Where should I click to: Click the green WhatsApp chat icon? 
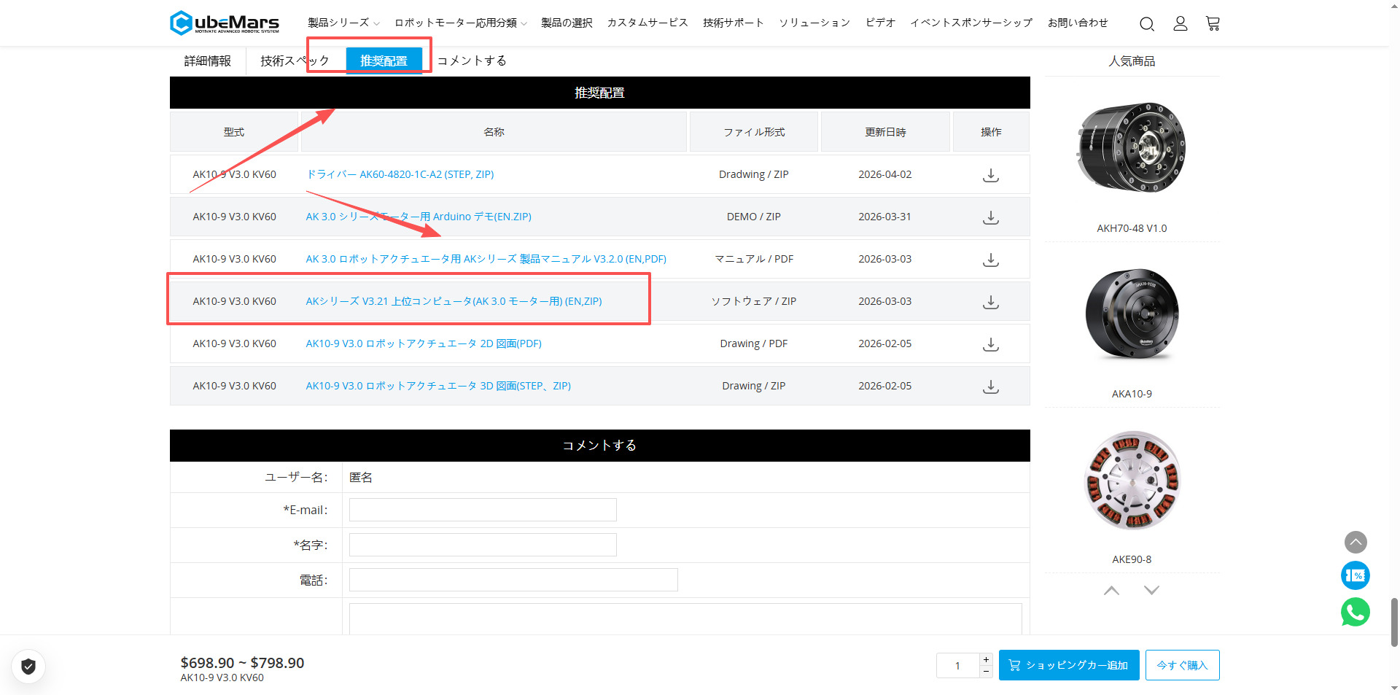click(x=1355, y=612)
